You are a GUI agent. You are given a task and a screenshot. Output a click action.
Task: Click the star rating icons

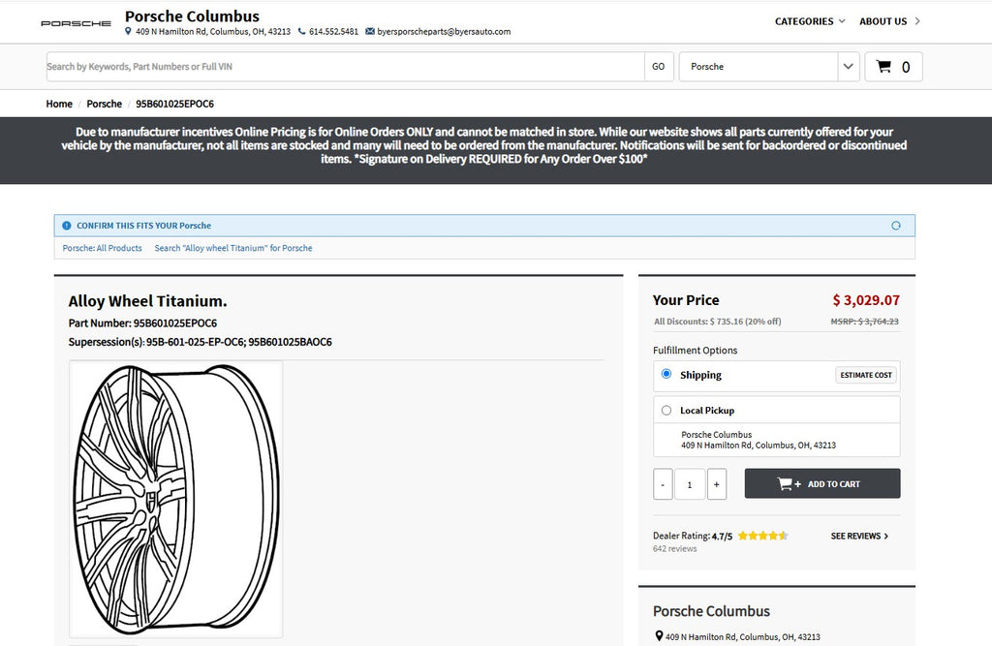(762, 536)
